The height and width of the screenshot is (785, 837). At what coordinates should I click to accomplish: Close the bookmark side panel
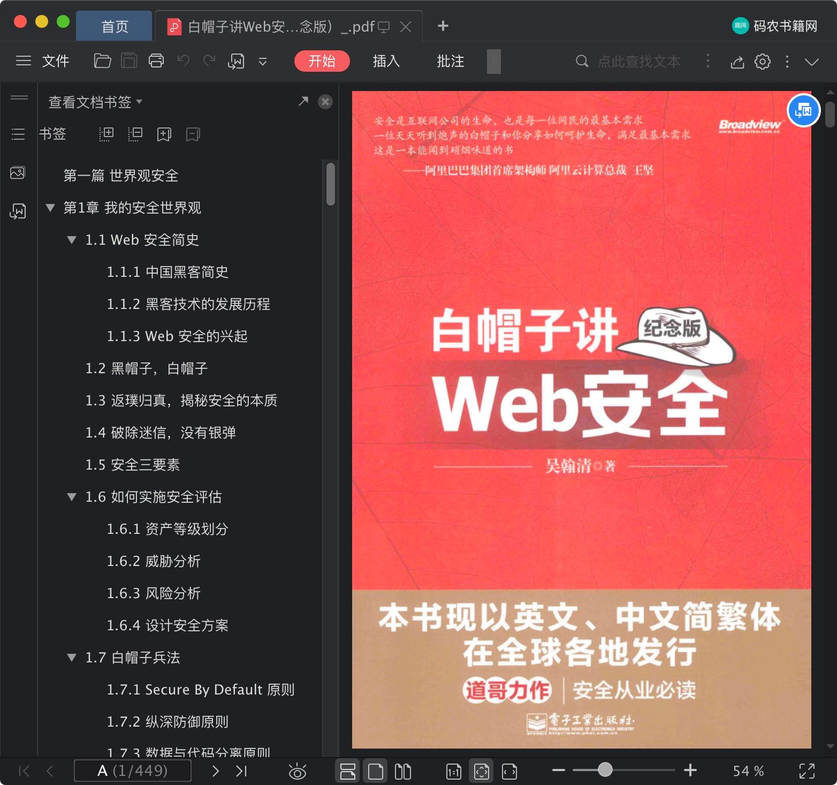pos(325,102)
